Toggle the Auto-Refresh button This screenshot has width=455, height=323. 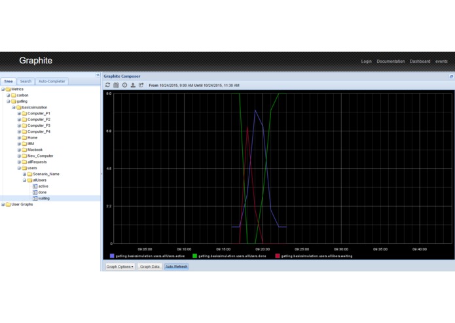pyautogui.click(x=176, y=267)
